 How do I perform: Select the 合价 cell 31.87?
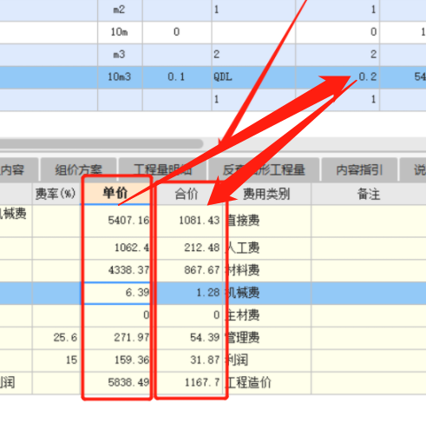187,360
